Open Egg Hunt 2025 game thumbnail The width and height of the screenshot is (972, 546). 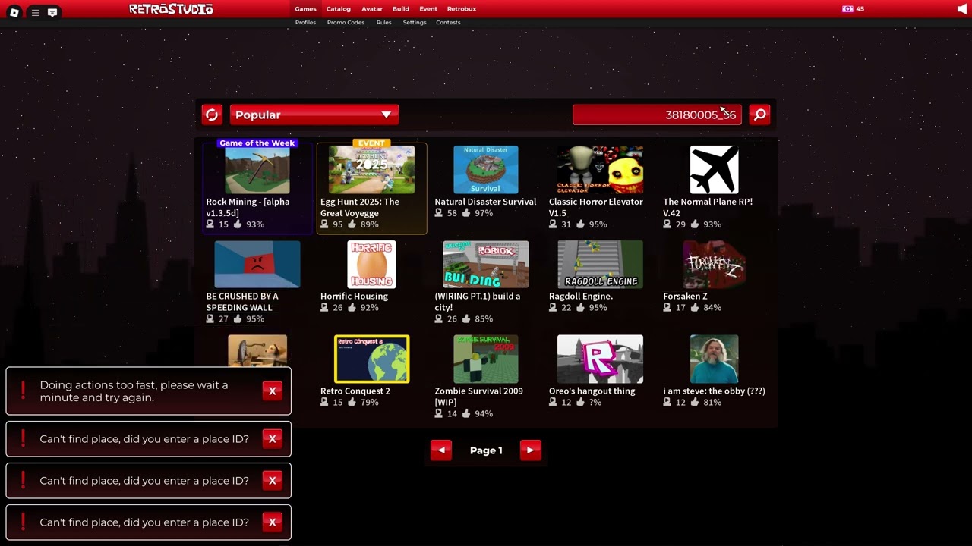tap(371, 171)
